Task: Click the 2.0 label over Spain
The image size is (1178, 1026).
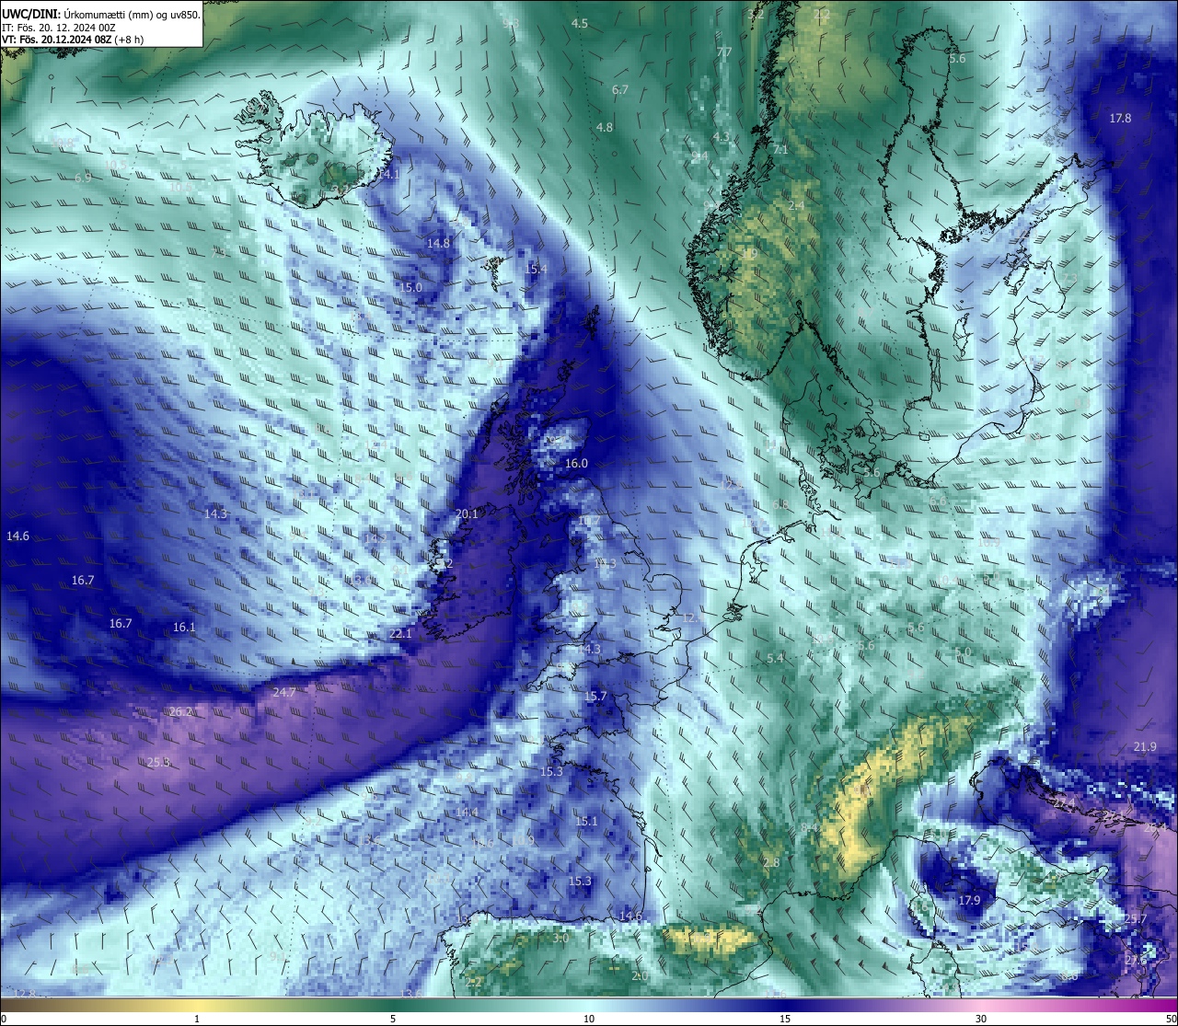Action: (x=640, y=975)
